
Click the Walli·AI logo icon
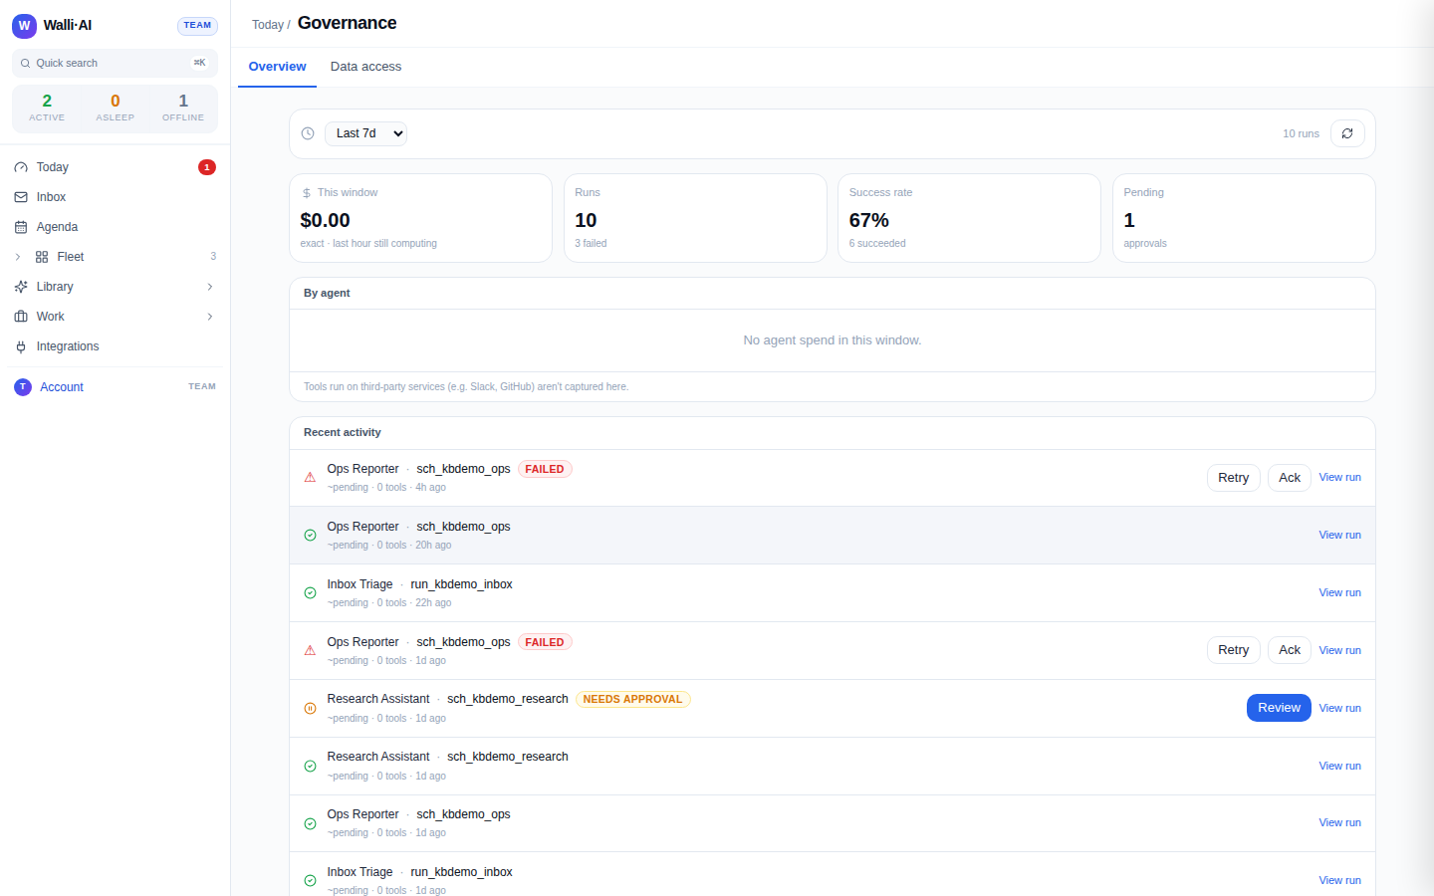pos(24,25)
